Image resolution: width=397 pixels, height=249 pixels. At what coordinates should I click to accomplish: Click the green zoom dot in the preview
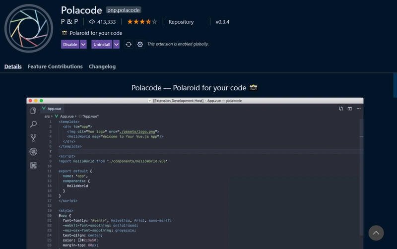pyautogui.click(x=41, y=101)
